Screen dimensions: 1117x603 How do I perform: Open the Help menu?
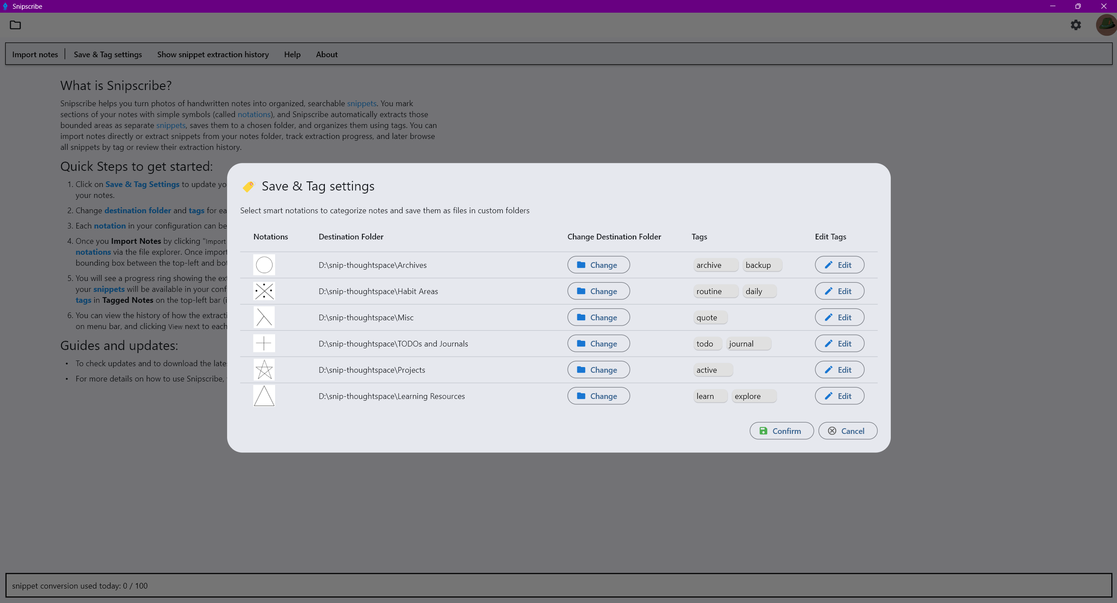coord(292,54)
